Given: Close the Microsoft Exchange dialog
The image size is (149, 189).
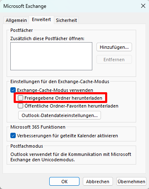Looking at the screenshot, I should tap(143, 6).
